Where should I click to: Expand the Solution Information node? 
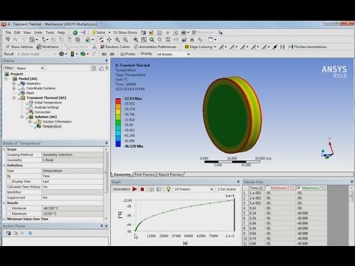click(30, 122)
